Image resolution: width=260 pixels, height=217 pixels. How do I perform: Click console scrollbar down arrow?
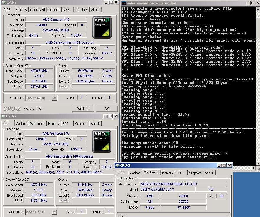[x=258, y=163]
